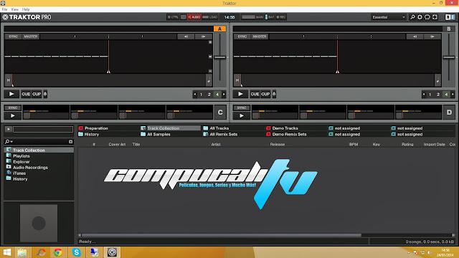Open the File menu
Screen dimensions: 459x258
pyautogui.click(x=4, y=9)
